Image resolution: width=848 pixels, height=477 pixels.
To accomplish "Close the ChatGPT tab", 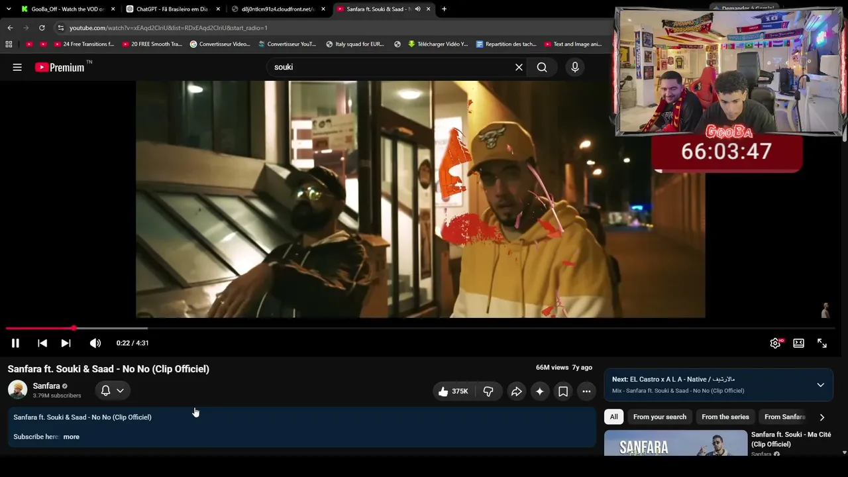I will [218, 9].
